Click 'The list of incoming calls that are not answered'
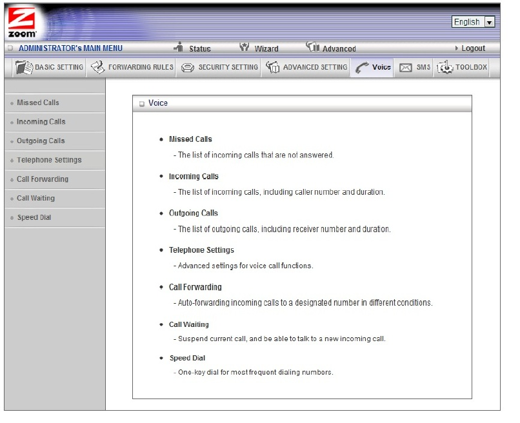 [x=255, y=155]
